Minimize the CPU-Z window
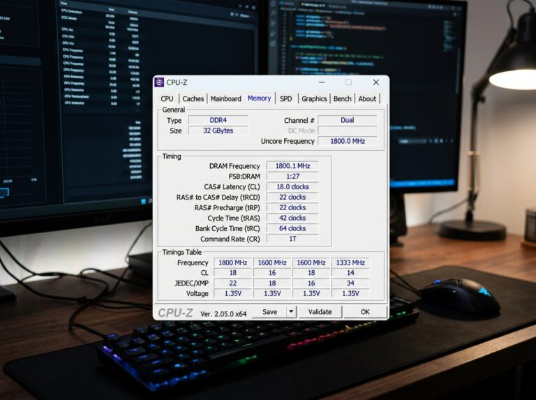536x400 pixels. pyautogui.click(x=322, y=82)
